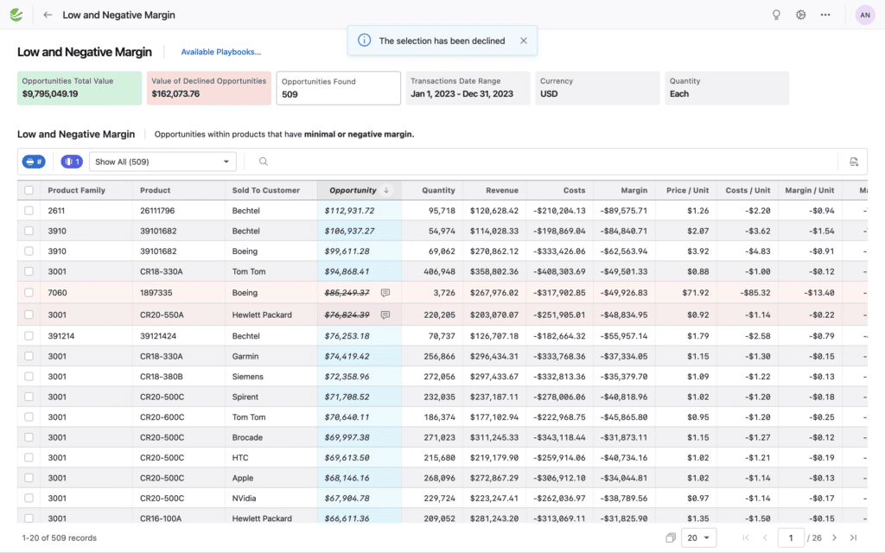Click the back arrow next to the page title
This screenshot has width=885, height=553.
tap(46, 14)
